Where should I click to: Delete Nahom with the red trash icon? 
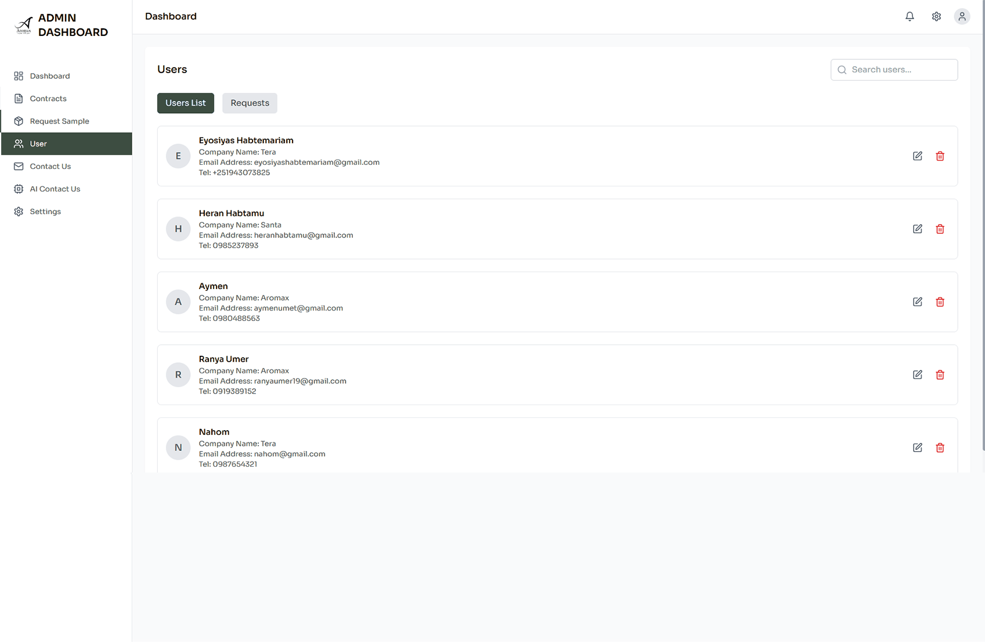[940, 448]
